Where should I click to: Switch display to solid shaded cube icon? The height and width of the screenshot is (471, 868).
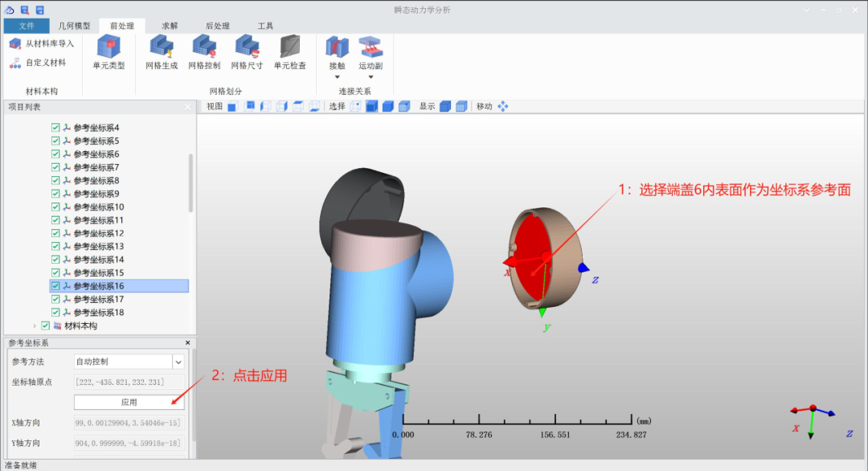coord(445,106)
